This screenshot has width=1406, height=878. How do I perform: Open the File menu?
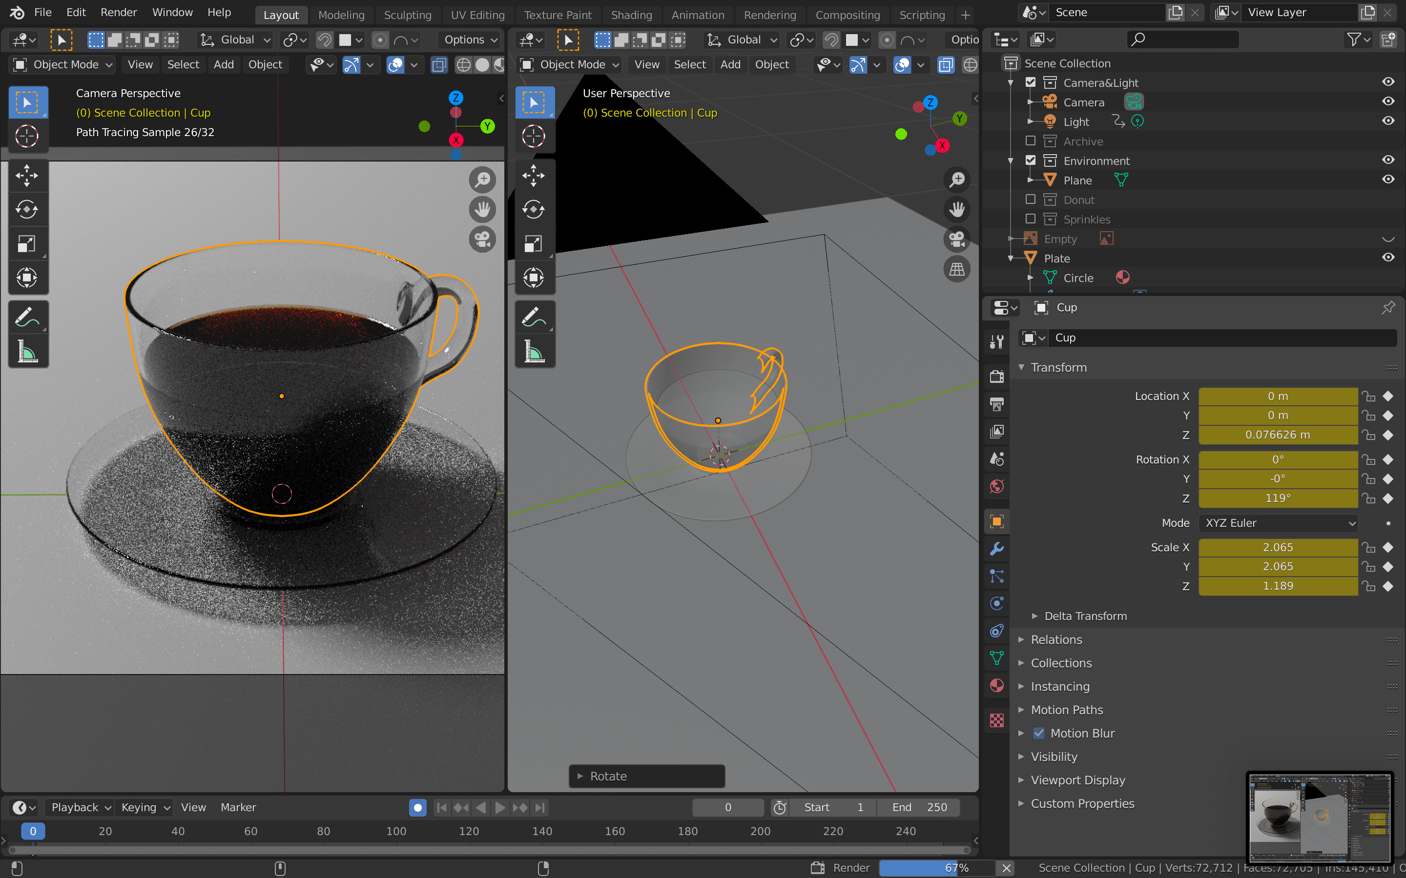(x=42, y=12)
